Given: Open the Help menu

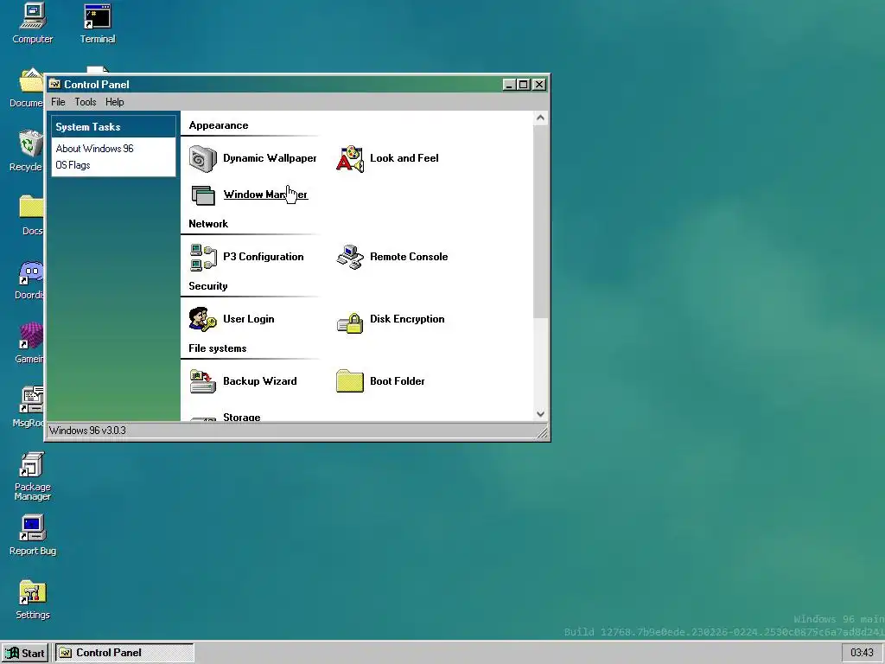Looking at the screenshot, I should tap(115, 102).
